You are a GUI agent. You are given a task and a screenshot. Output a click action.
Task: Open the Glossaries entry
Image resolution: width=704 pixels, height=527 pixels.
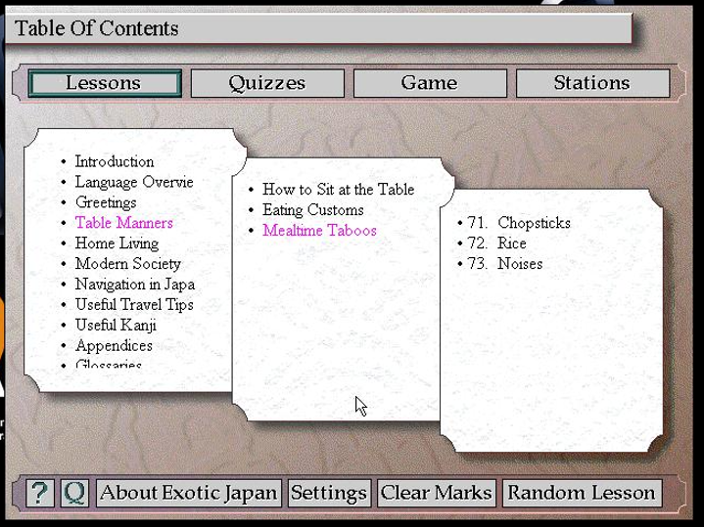point(109,364)
